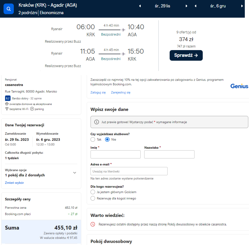Click the red clock icon under Warto wiedzieć
Viewport: 249px width, 245px height.
coord(93,224)
